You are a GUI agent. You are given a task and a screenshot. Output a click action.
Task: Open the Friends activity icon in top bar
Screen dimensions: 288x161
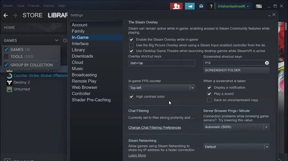click(176, 6)
